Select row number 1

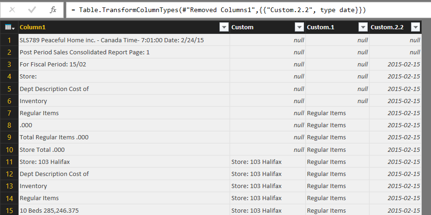tap(9, 40)
